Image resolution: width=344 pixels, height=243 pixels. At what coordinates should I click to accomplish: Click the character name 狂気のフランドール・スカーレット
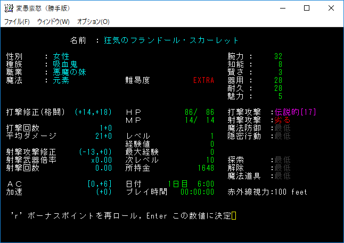click(x=171, y=40)
